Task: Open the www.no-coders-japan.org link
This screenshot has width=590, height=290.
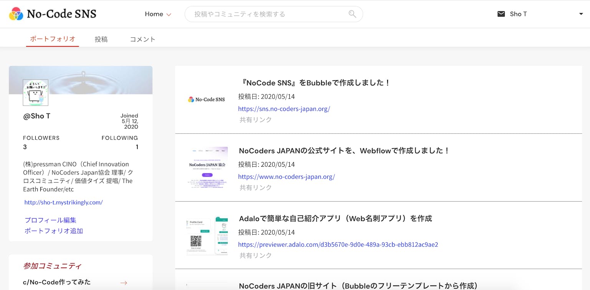Action: (x=286, y=177)
